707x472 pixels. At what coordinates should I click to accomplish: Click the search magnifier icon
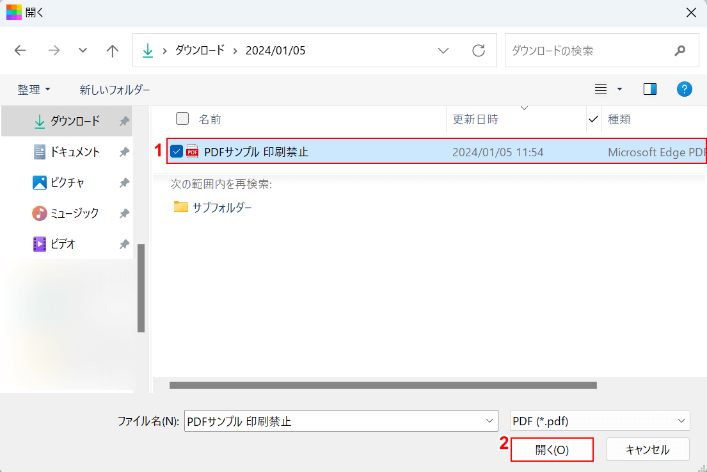679,51
